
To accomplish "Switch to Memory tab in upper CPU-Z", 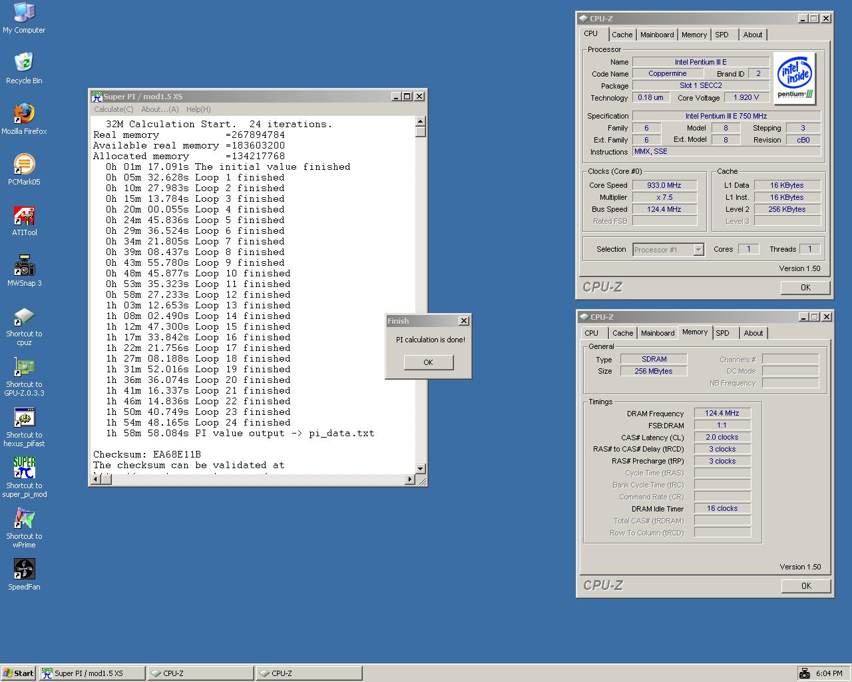I will pyautogui.click(x=694, y=35).
